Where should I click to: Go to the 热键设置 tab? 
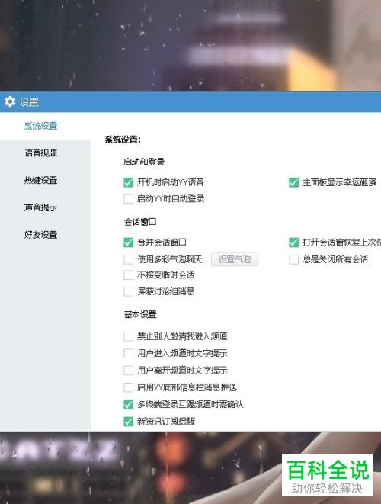point(41,180)
